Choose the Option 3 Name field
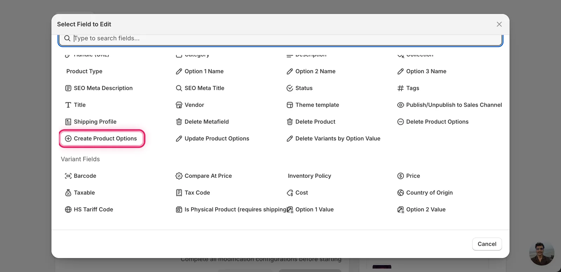The image size is (561, 272). pos(423,71)
